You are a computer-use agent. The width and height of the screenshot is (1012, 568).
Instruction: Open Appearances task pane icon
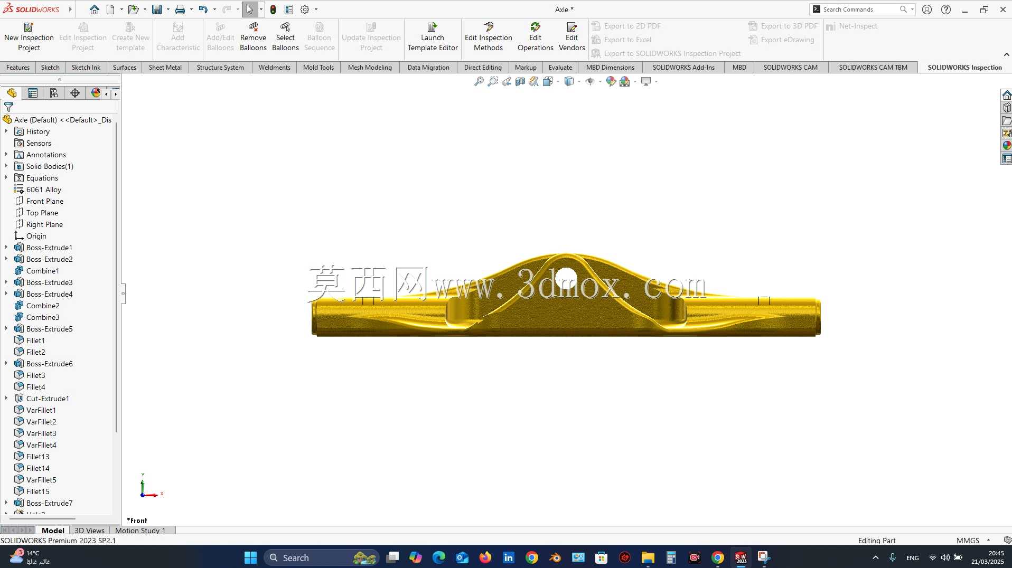[1007, 145]
